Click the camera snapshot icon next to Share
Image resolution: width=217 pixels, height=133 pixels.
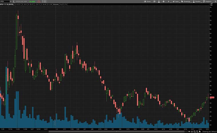point(154,1)
